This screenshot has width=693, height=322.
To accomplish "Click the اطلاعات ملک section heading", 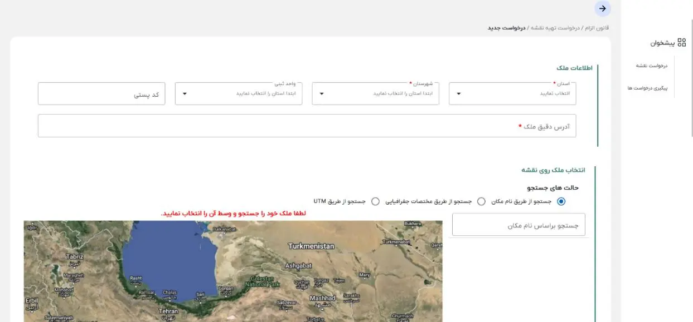I will (x=574, y=68).
